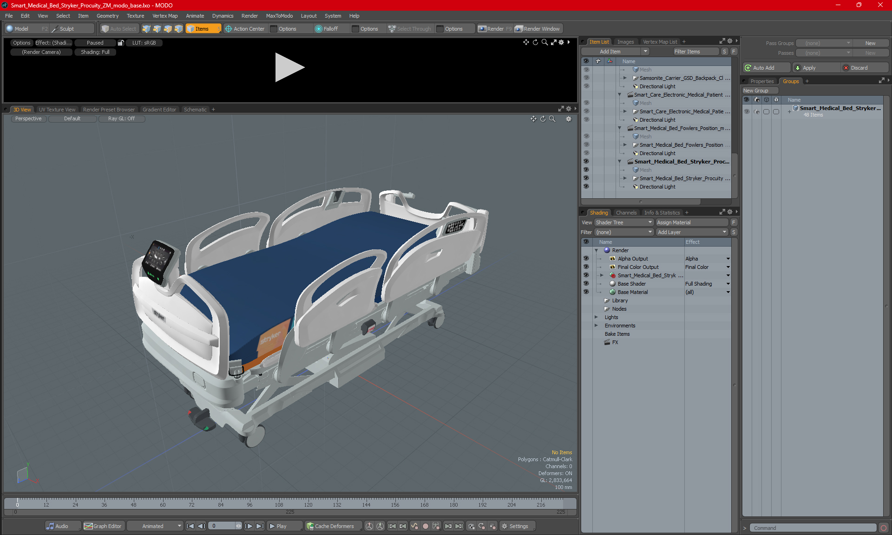Select edges selection mode icon
Screen dimensions: 892x535
click(x=157, y=29)
